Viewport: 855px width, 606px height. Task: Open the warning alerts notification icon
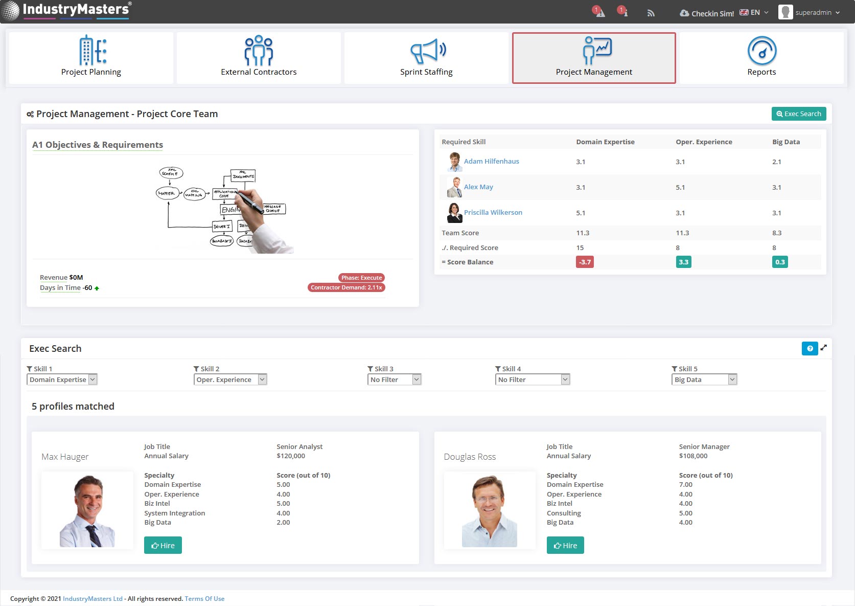pyautogui.click(x=600, y=13)
